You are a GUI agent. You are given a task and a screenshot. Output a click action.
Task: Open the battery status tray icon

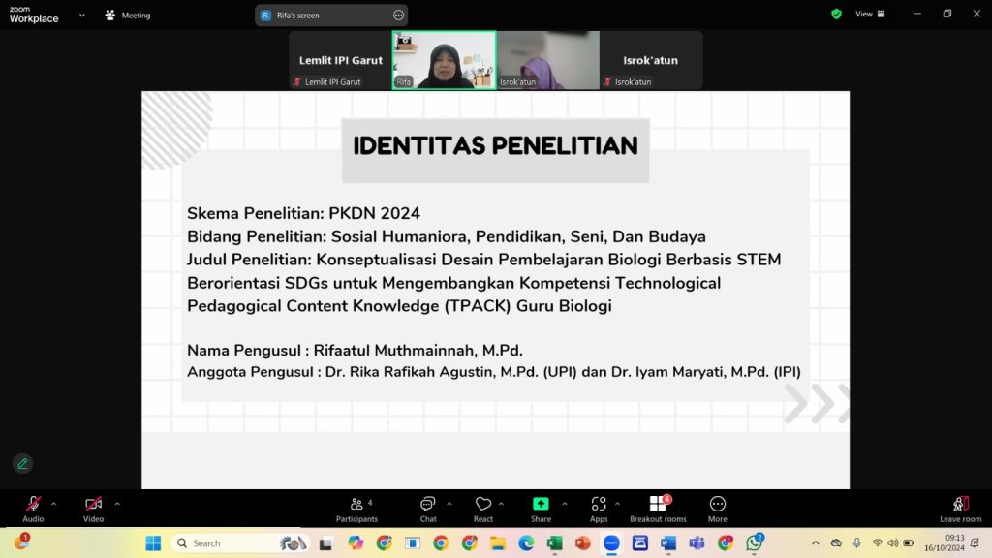(x=909, y=543)
